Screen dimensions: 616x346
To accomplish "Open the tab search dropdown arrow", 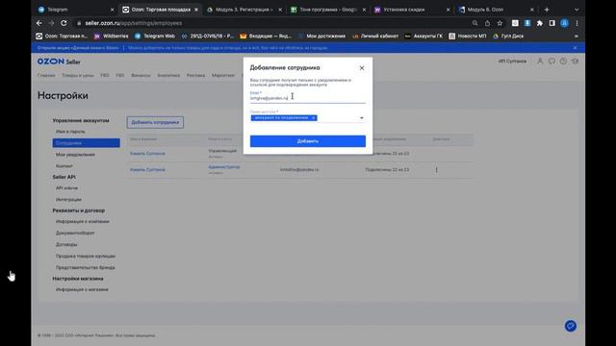I will coord(577,10).
